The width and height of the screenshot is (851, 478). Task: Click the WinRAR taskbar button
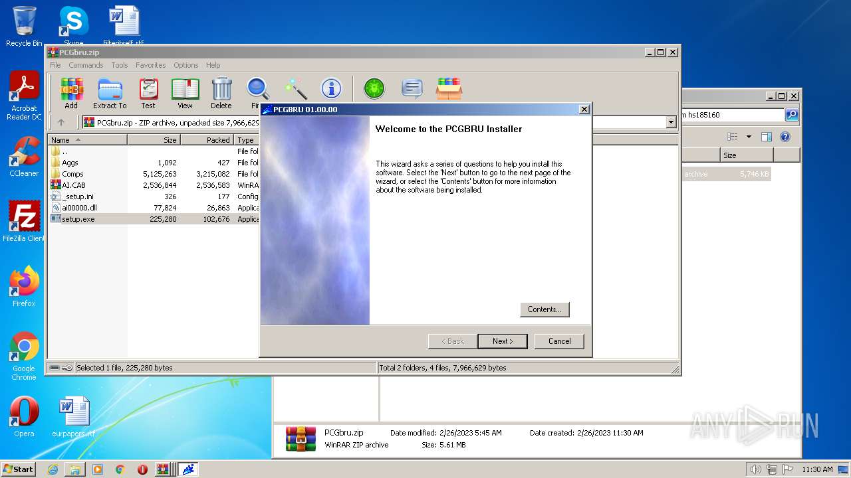[x=164, y=469]
